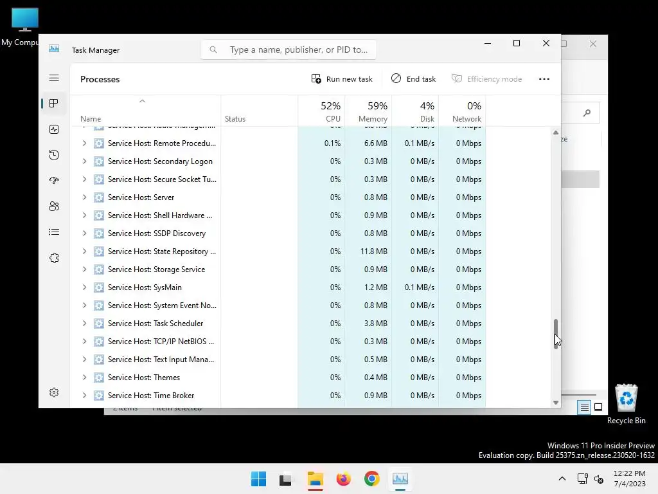Click the scroll up arrow of process list
The height and width of the screenshot is (494, 658).
coord(556,133)
